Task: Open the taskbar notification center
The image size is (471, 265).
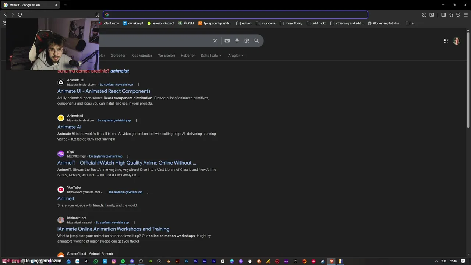Action: pyautogui.click(x=463, y=261)
